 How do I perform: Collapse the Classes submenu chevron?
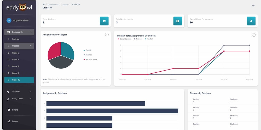(x=31, y=46)
